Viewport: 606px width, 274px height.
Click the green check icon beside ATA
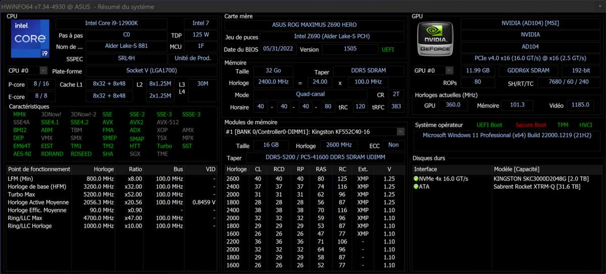(x=416, y=186)
